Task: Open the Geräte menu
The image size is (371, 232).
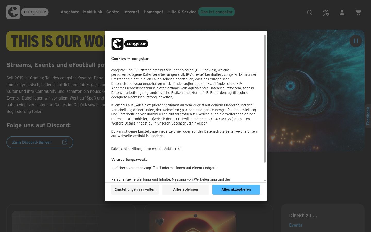Action: coord(113,12)
